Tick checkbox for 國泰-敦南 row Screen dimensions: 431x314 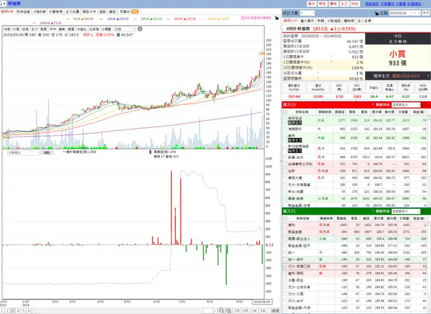pyautogui.click(x=285, y=198)
